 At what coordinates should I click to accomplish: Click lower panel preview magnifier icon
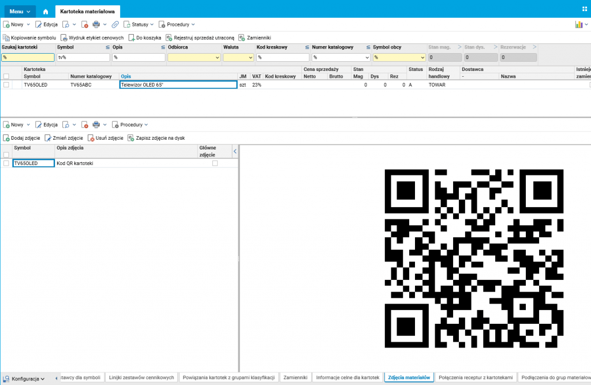pos(66,125)
